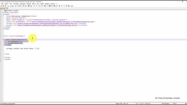Open the Run menu
Viewport: 187px width, 105px height.
38,4
